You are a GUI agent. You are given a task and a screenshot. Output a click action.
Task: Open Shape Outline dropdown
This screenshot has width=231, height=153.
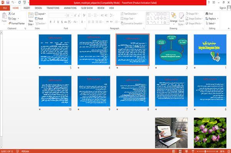[194, 18]
